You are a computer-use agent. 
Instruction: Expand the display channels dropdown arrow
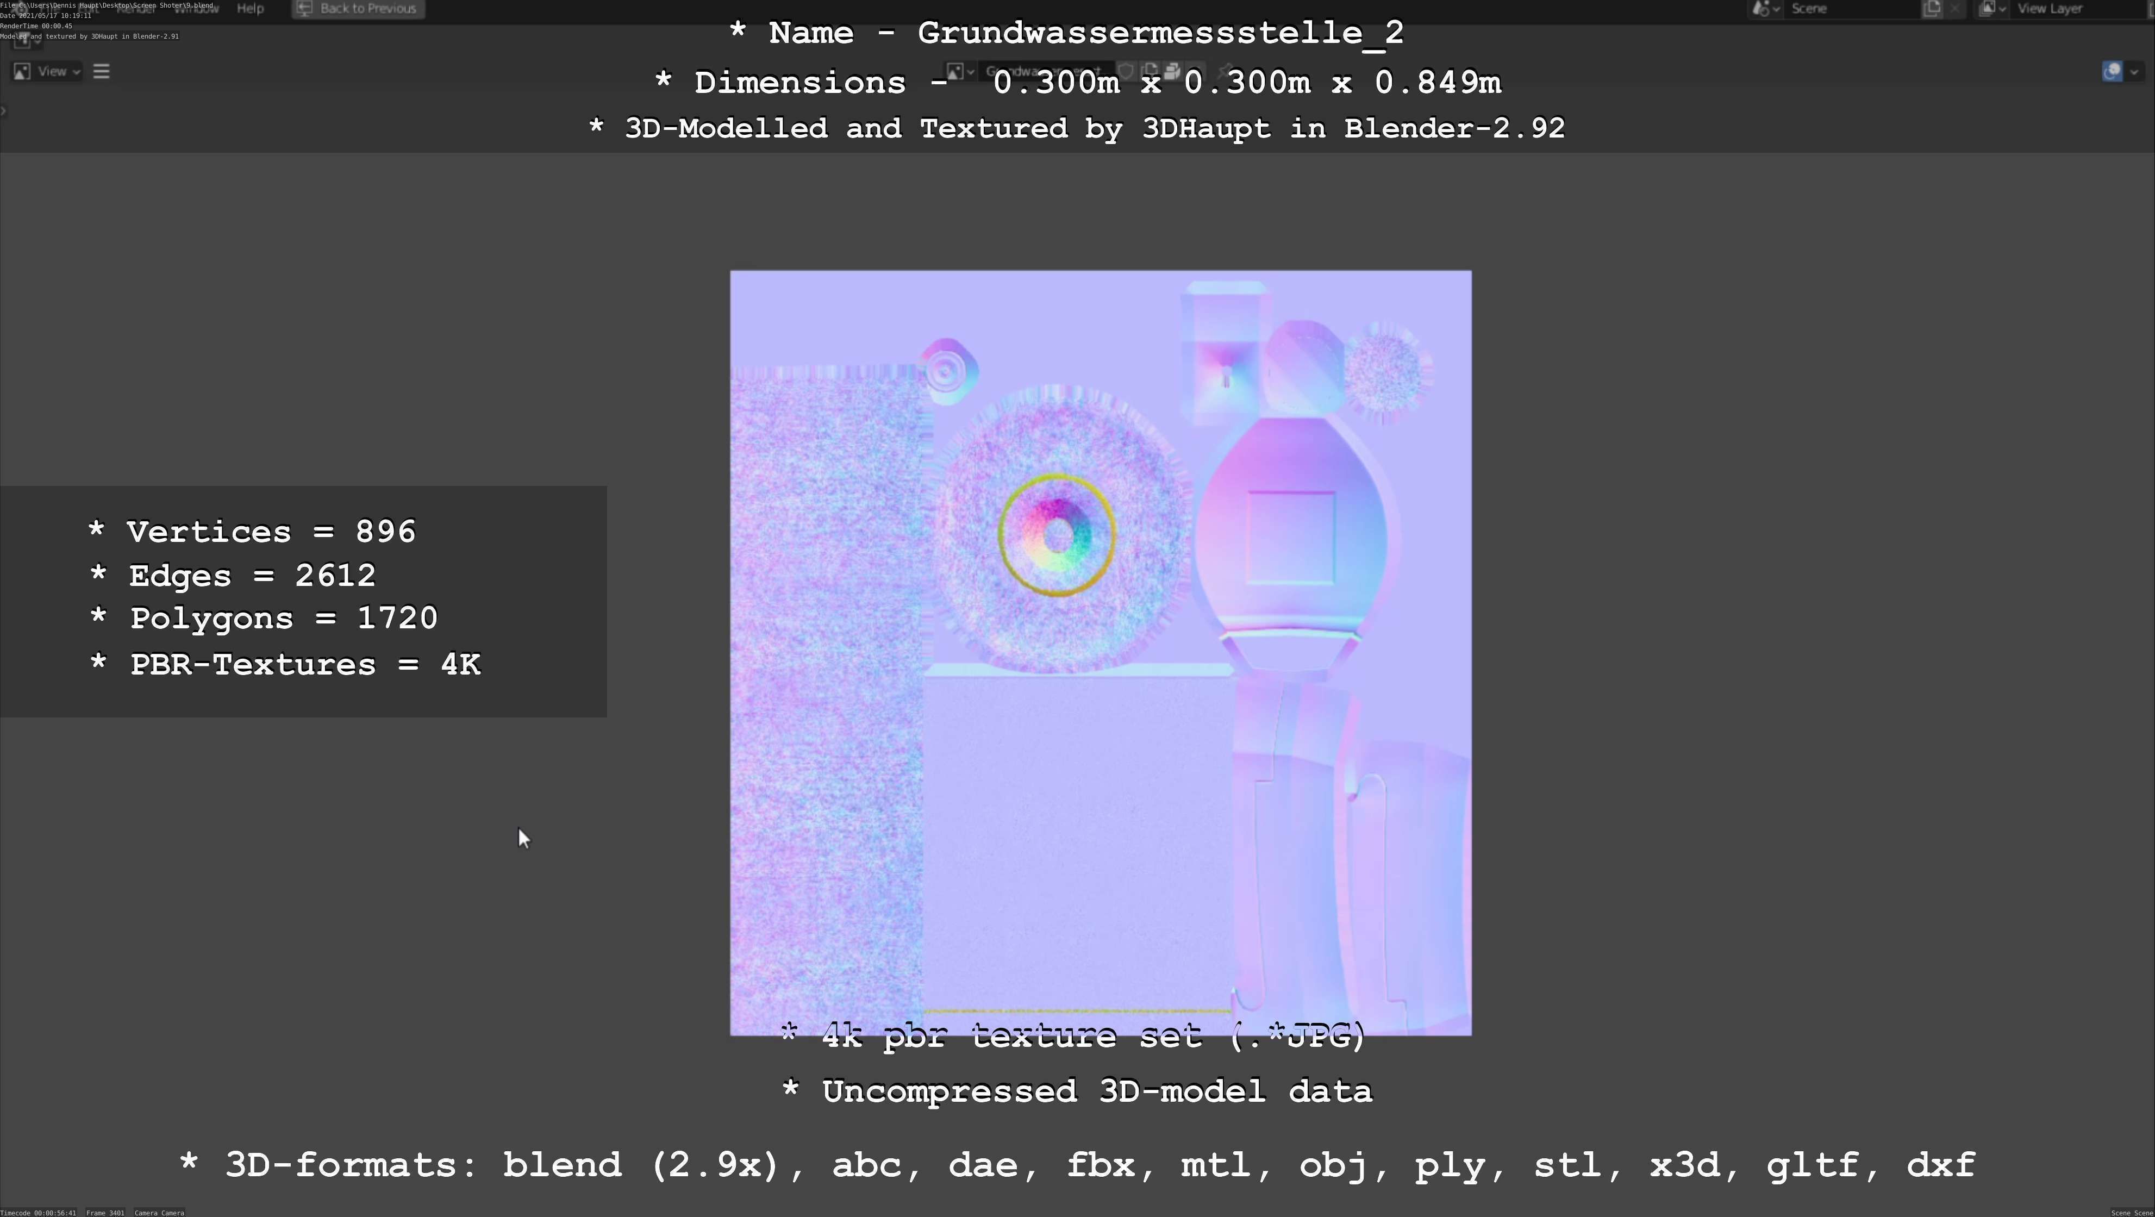[2135, 72]
